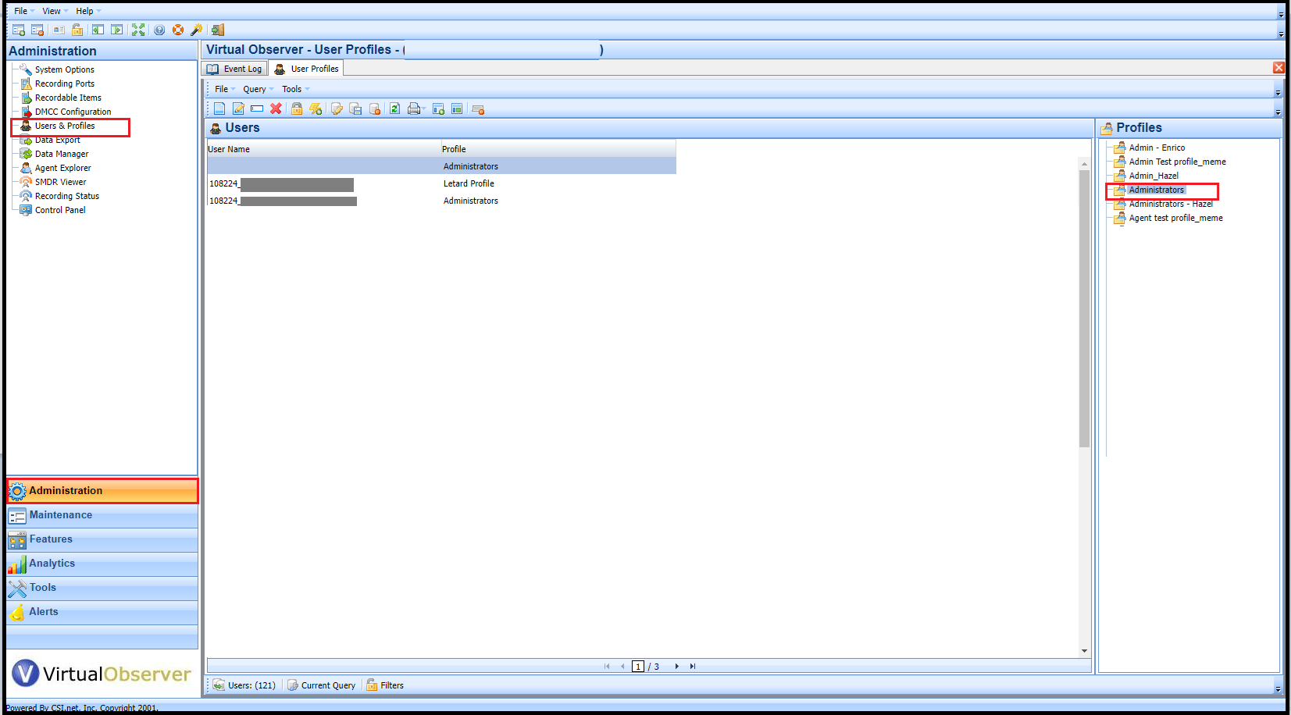Open the File dropdown in User Profiles
Viewport: 1291px width, 715px height.
pos(222,89)
